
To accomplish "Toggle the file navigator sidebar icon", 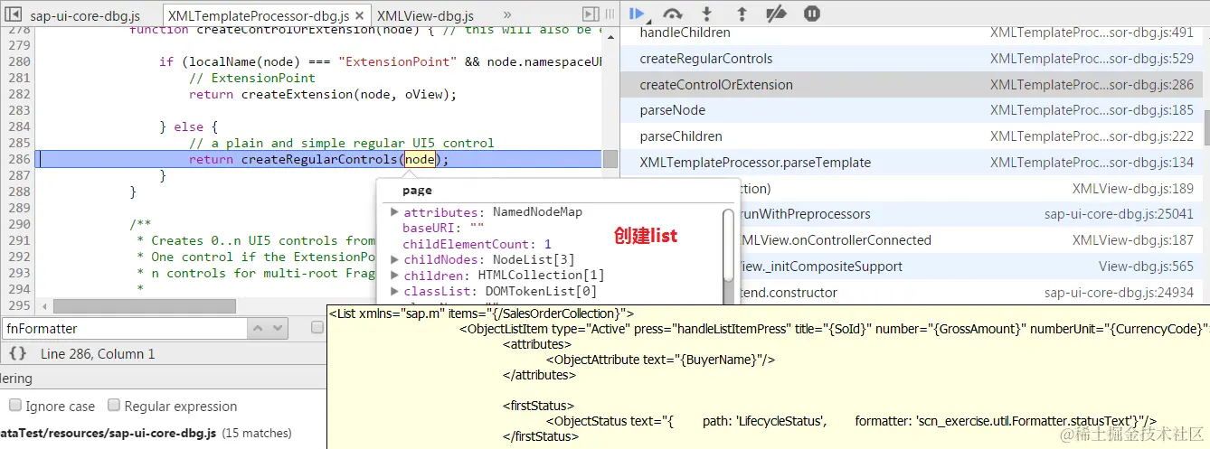I will (13, 14).
